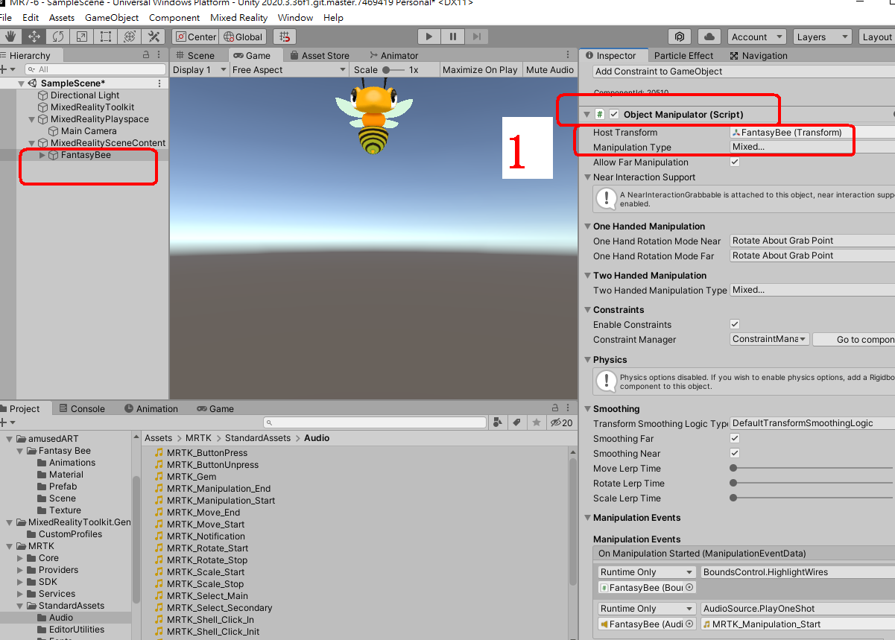895x640 pixels.
Task: Open Search by Label in Project panel
Action: point(517,423)
